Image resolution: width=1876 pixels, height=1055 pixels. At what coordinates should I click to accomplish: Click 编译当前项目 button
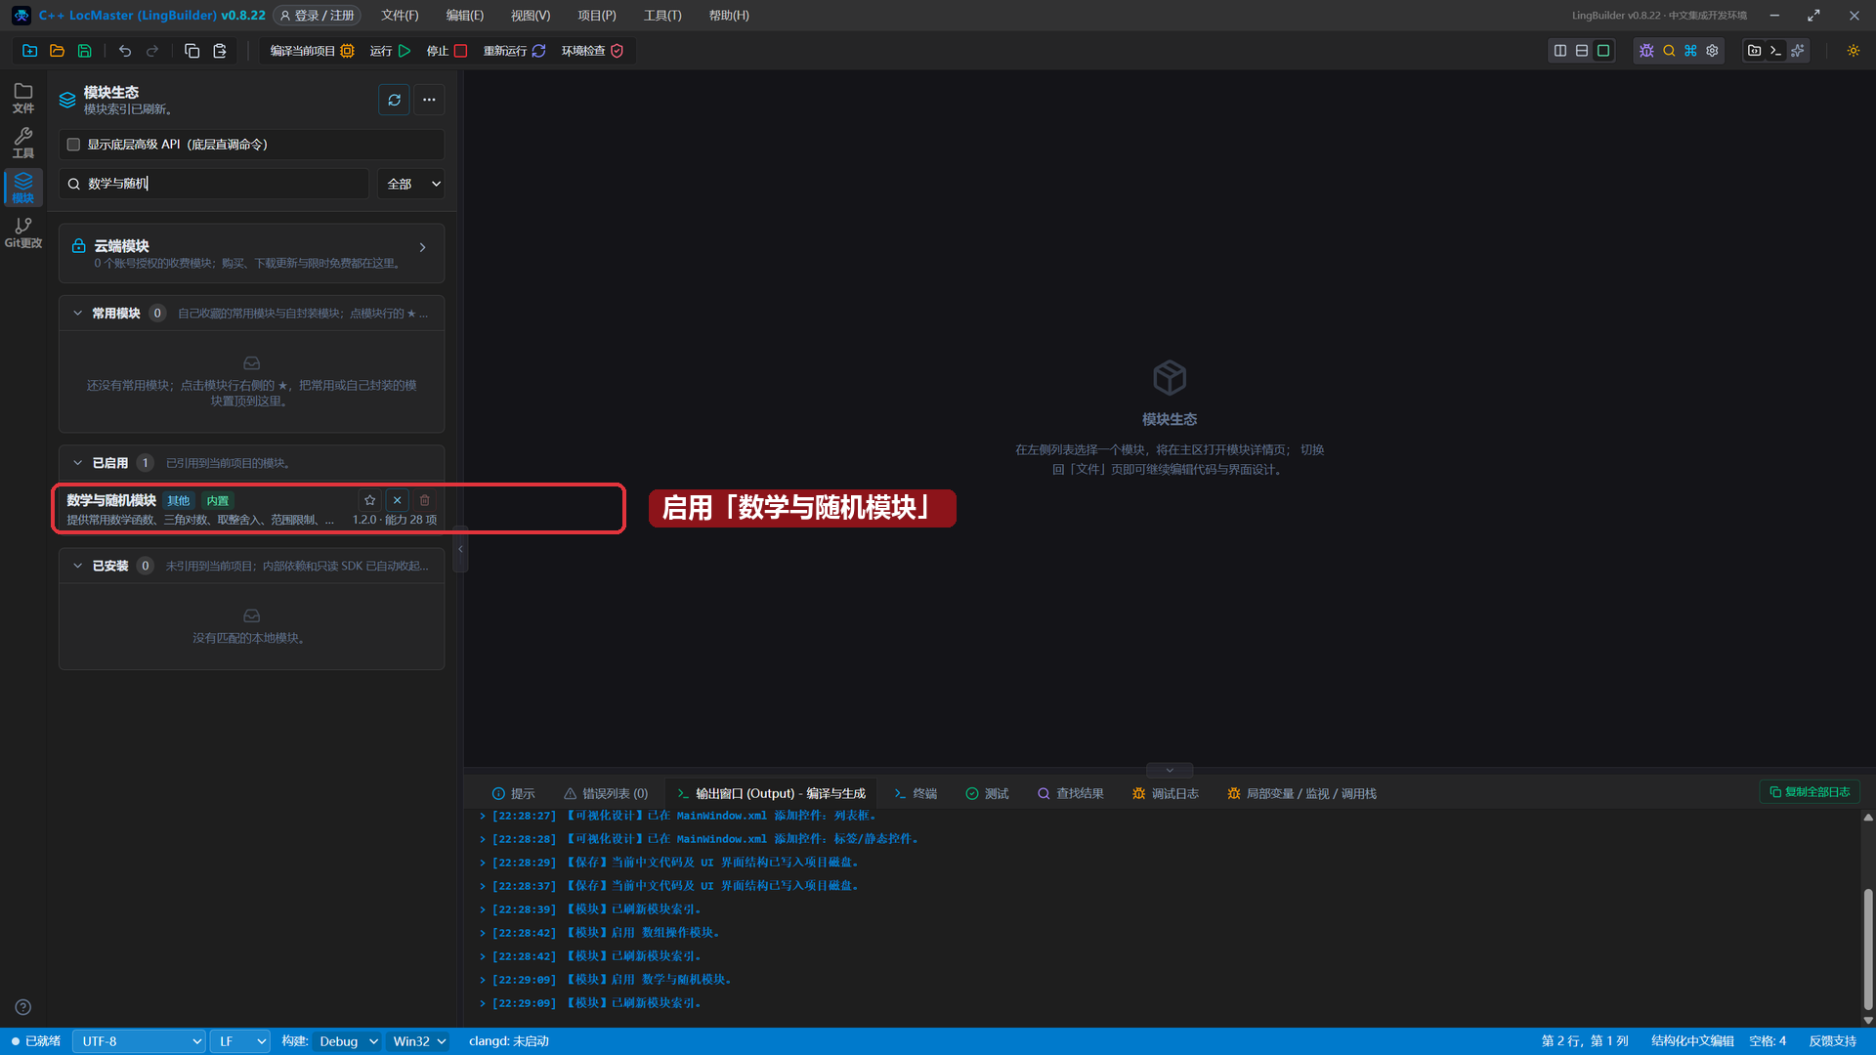coord(312,51)
